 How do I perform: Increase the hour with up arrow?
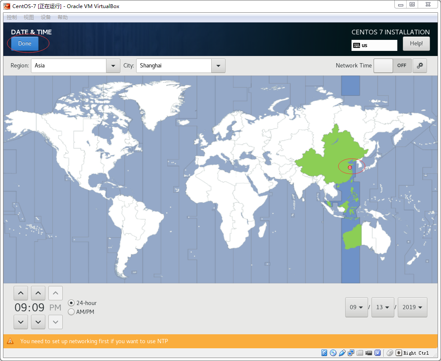coord(21,293)
